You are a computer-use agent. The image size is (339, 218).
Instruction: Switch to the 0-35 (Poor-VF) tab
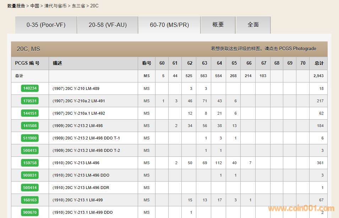46,25
